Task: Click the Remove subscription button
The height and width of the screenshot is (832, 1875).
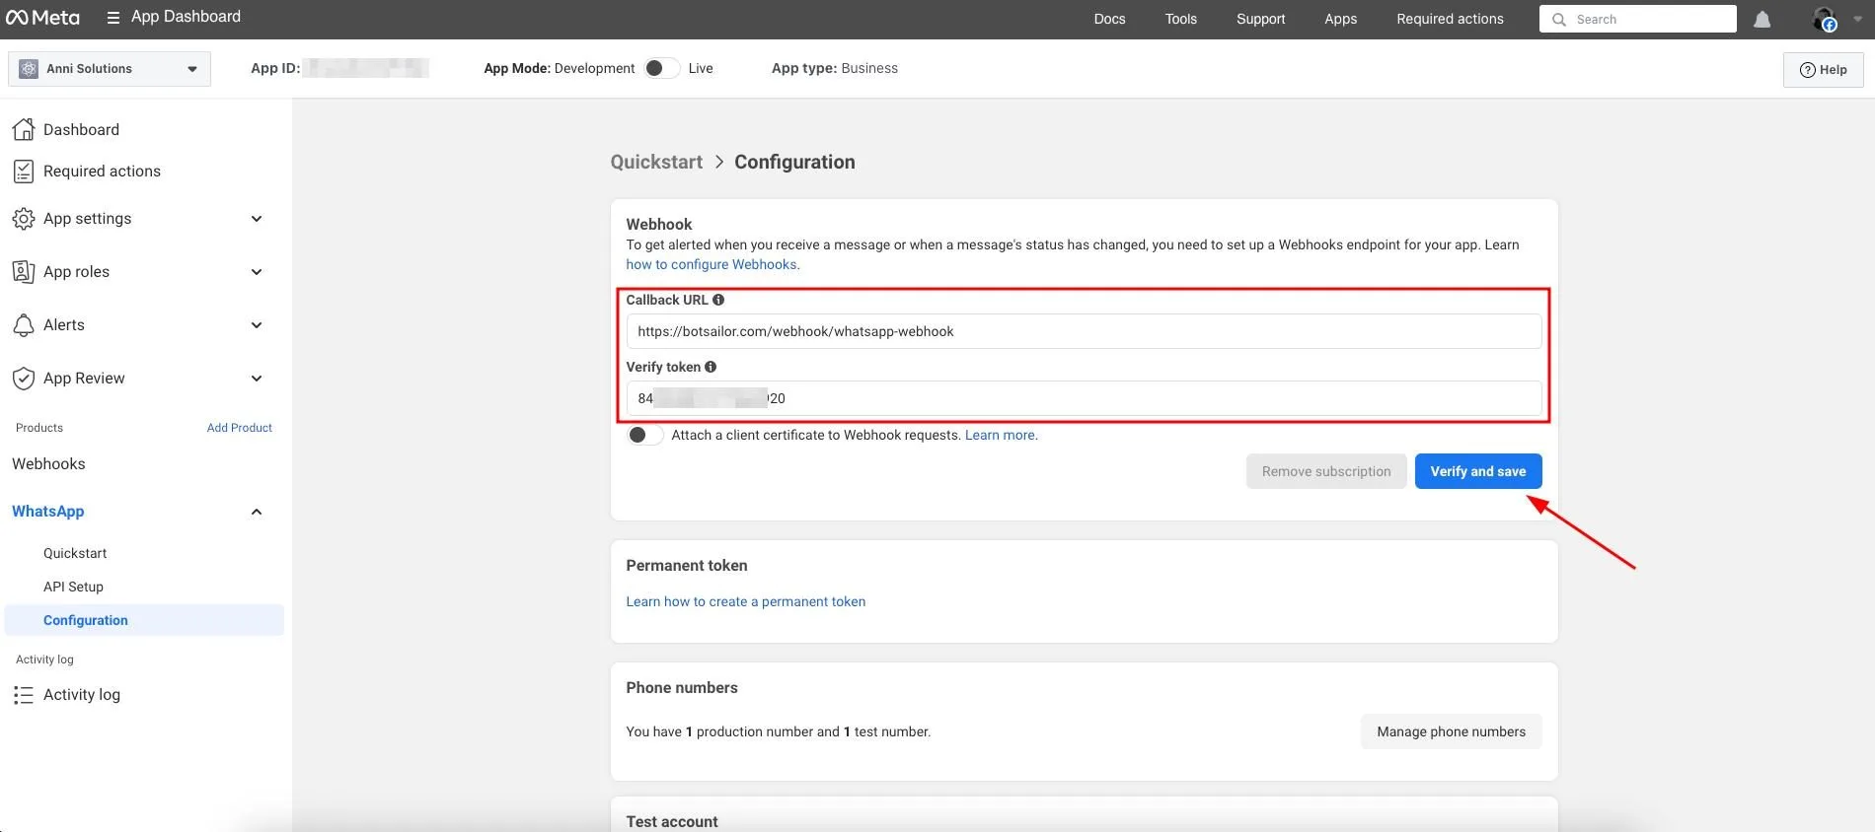Action: (x=1326, y=471)
